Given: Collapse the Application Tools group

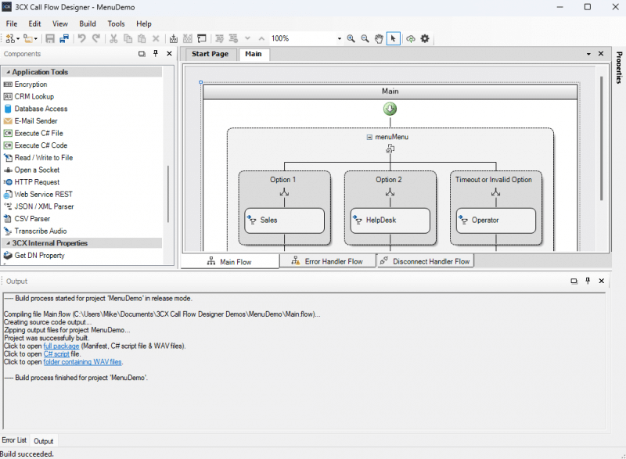Looking at the screenshot, I should 8,72.
